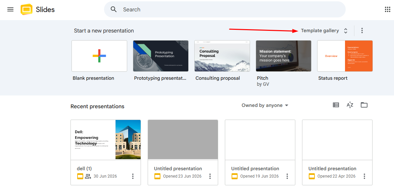Switch to list view layout
The image size is (394, 192).
336,105
